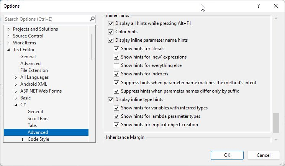Select Android XML label

[34, 84]
